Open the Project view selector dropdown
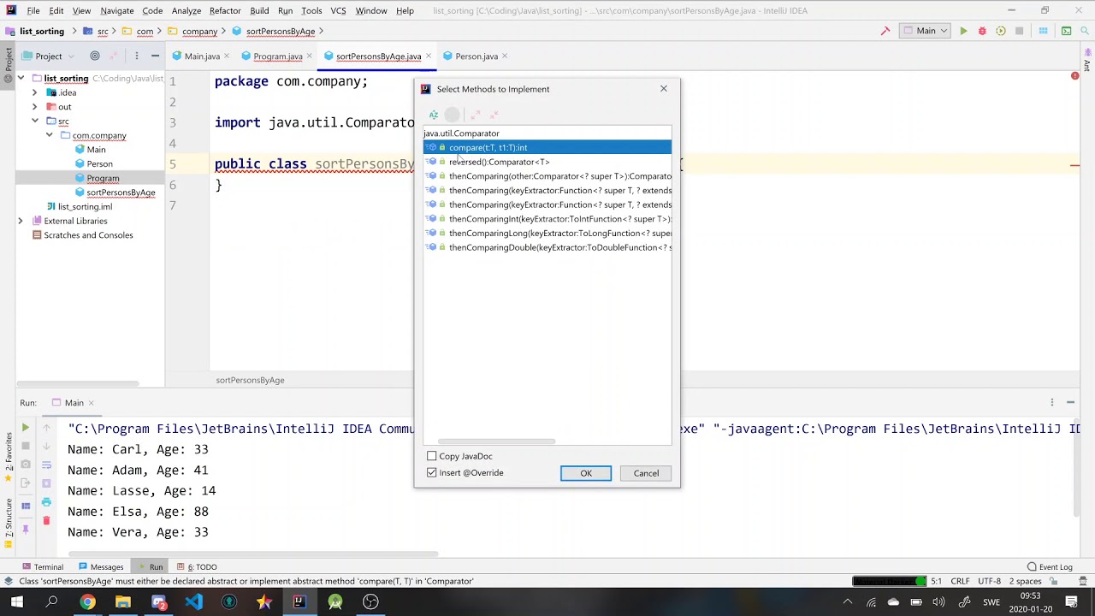Screen dimensions: 1095x616 48,56
